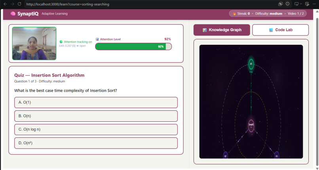Click the 'Attention tracking on' label
This screenshot has width=319, height=170.
pyautogui.click(x=78, y=42)
